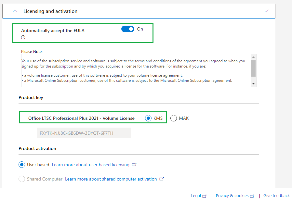Screen dimensions: 292x200
Task: Click the Product activation heading
Action: (37, 148)
